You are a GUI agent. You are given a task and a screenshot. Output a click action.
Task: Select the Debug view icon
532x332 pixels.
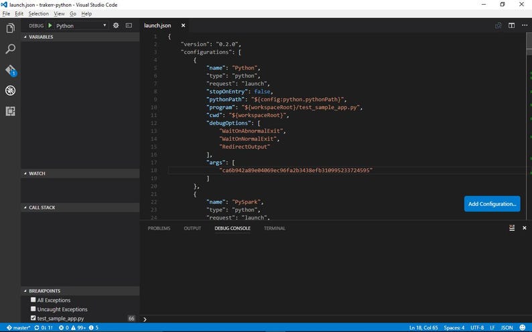pyautogui.click(x=10, y=90)
